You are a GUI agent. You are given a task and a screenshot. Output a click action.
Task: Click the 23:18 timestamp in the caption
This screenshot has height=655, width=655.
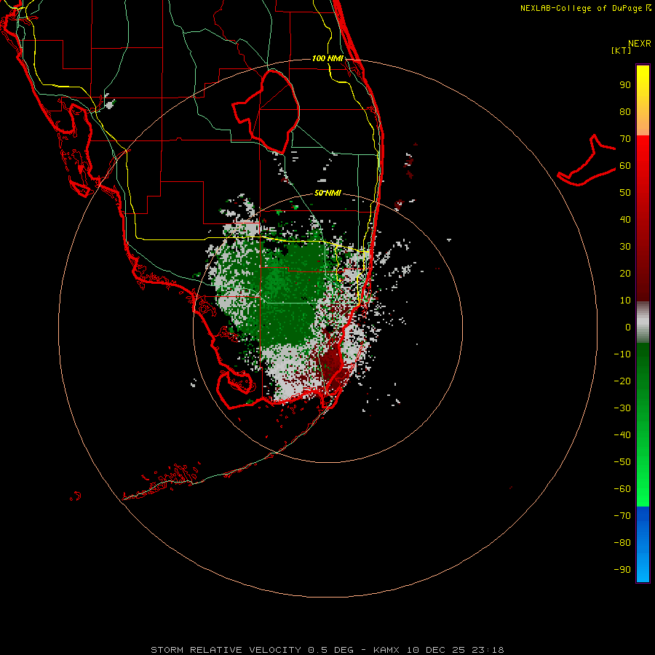(x=488, y=650)
